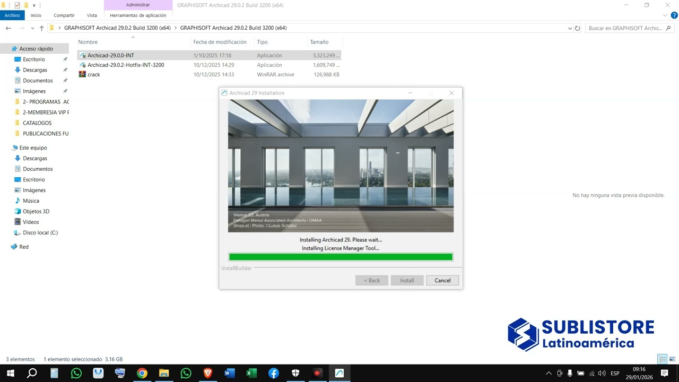Open the Inicio ribbon tab
The width and height of the screenshot is (679, 382).
tap(36, 15)
